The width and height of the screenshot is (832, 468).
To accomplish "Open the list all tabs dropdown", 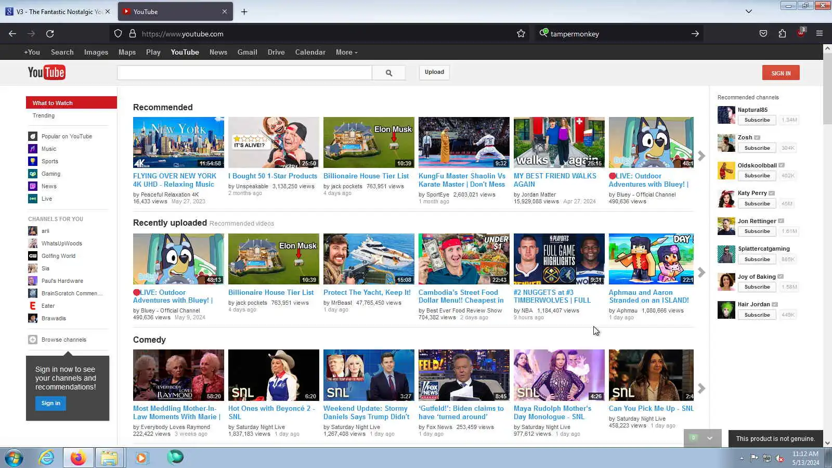I will pyautogui.click(x=749, y=11).
